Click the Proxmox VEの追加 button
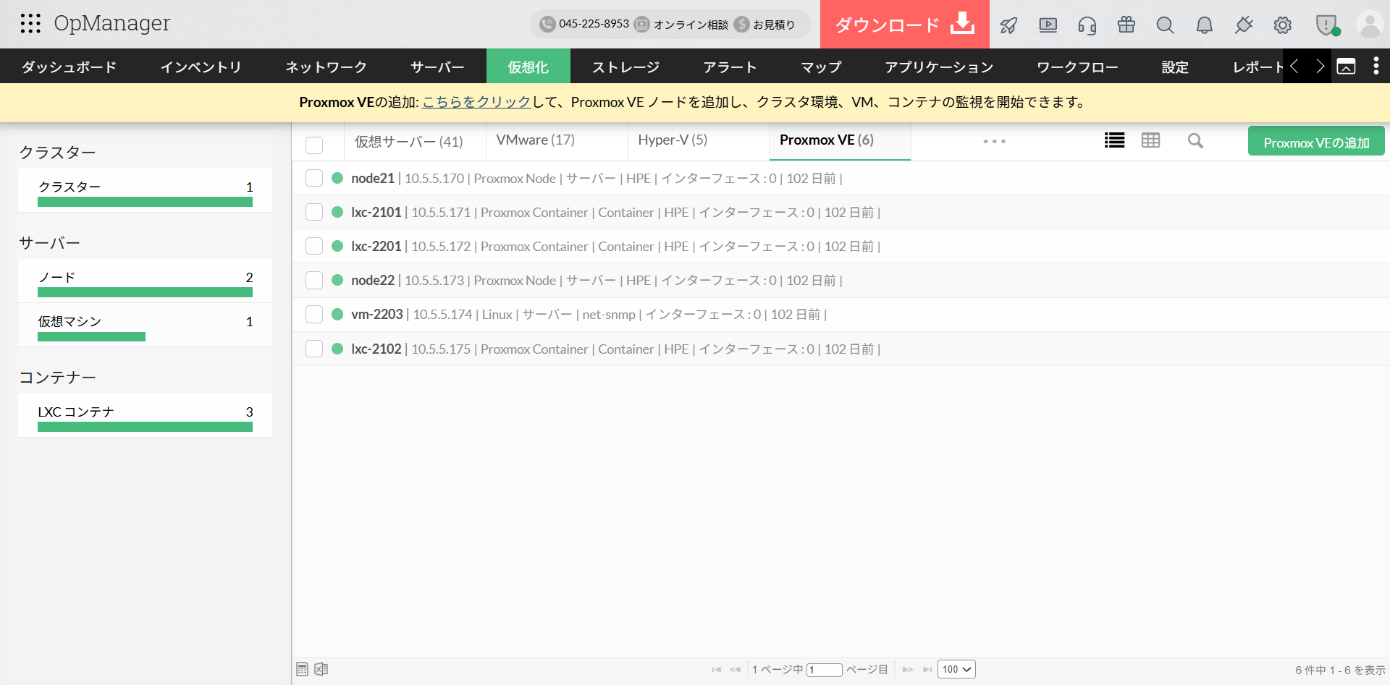The height and width of the screenshot is (685, 1390). pos(1316,142)
